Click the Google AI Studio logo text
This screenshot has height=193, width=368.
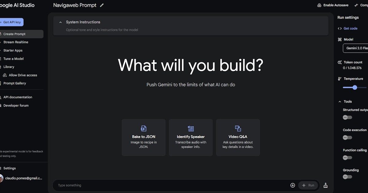(x=17, y=5)
